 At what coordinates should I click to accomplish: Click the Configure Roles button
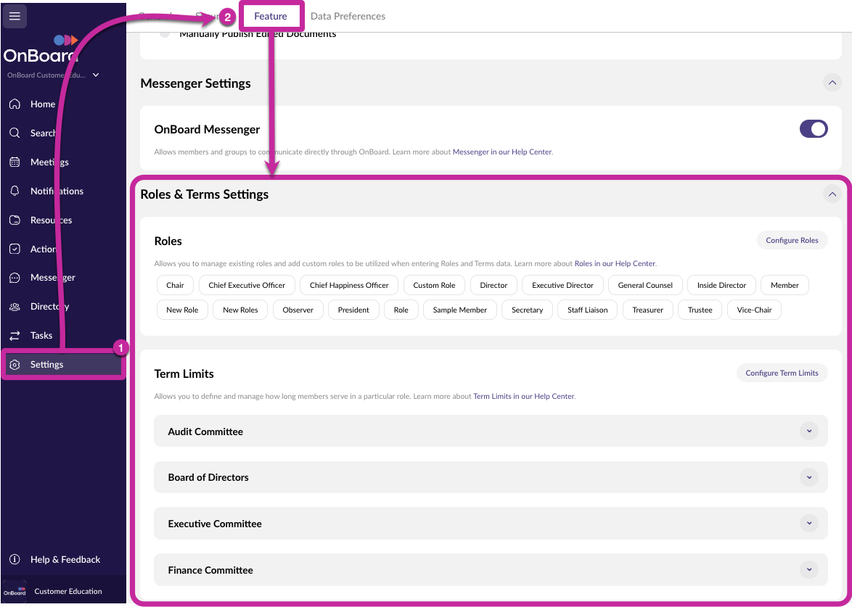point(792,240)
